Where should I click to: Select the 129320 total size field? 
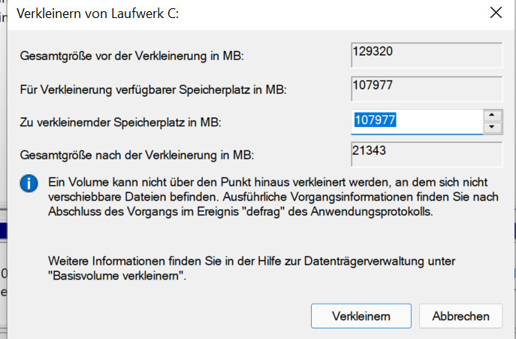[x=426, y=56]
